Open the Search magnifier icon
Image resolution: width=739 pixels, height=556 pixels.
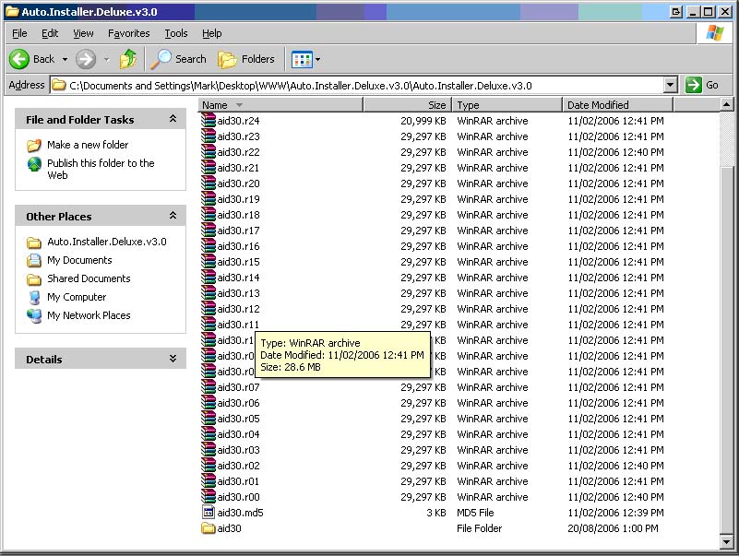pos(161,59)
